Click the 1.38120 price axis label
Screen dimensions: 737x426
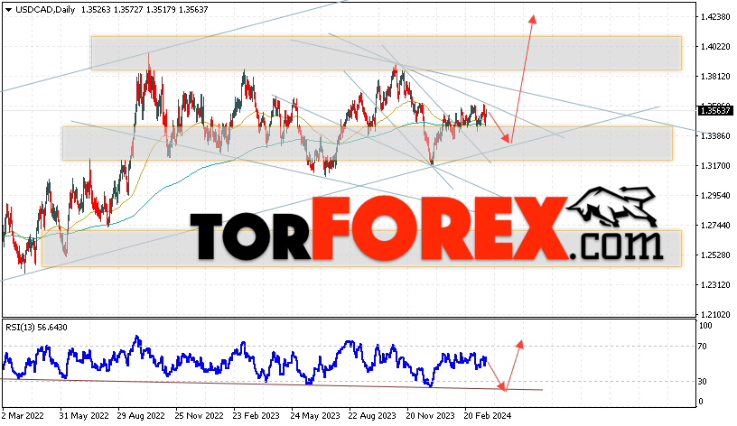tap(715, 77)
